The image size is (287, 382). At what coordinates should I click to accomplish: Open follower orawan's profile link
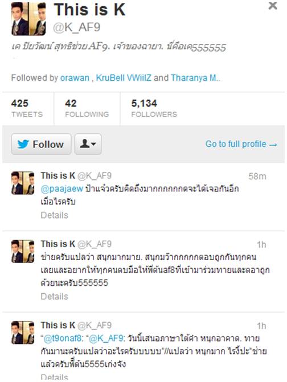point(75,78)
